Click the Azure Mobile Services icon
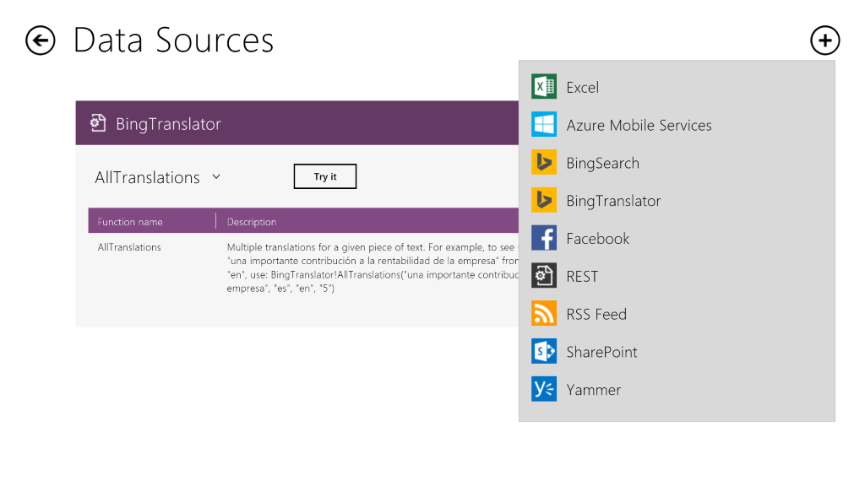 545,124
